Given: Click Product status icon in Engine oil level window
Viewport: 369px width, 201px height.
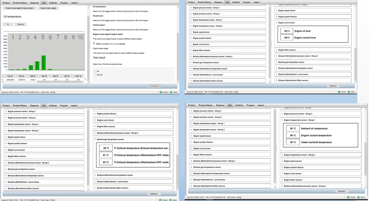Looking at the screenshot, I should point(339,92).
